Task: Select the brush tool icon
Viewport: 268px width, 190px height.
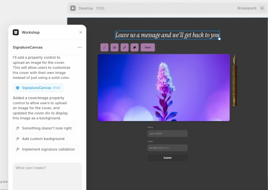Action: tap(125, 47)
